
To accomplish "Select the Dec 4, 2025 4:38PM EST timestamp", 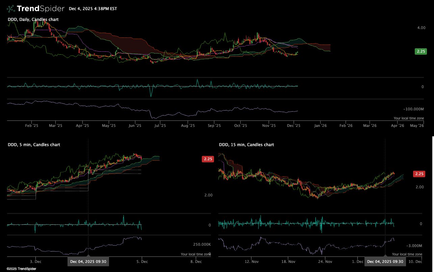I will (x=93, y=9).
